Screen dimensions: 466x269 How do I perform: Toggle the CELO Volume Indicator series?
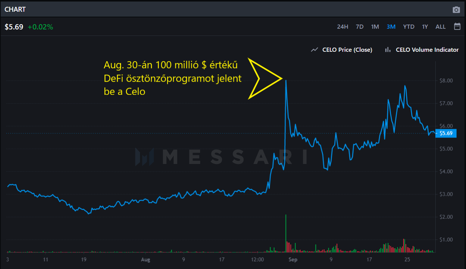point(421,49)
